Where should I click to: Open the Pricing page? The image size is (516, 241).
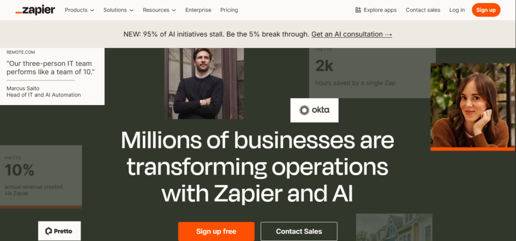[x=229, y=10]
